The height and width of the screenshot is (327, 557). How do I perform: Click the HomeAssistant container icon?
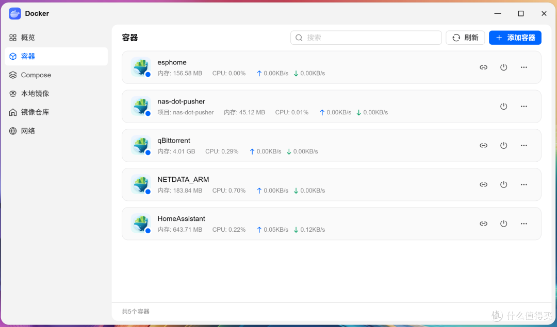141,223
